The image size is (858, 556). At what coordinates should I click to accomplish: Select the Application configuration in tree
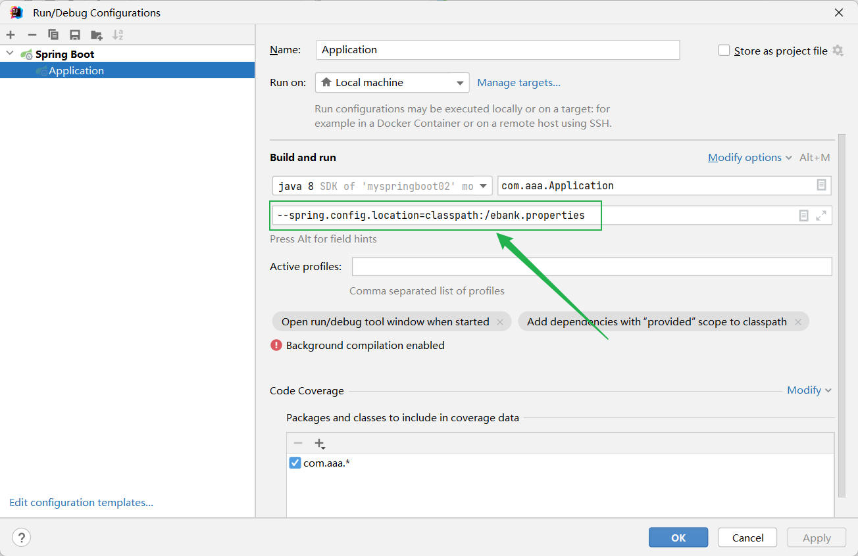[x=127, y=70]
